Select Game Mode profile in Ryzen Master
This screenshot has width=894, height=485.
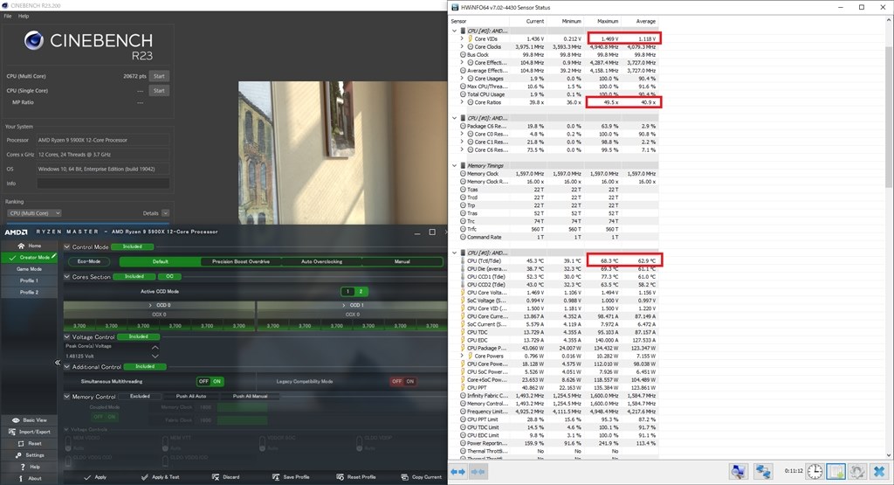(29, 269)
